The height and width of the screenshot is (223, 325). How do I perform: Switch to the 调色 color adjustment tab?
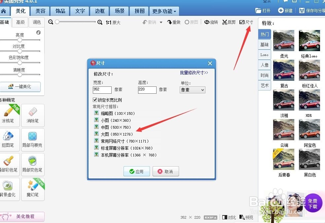37,22
